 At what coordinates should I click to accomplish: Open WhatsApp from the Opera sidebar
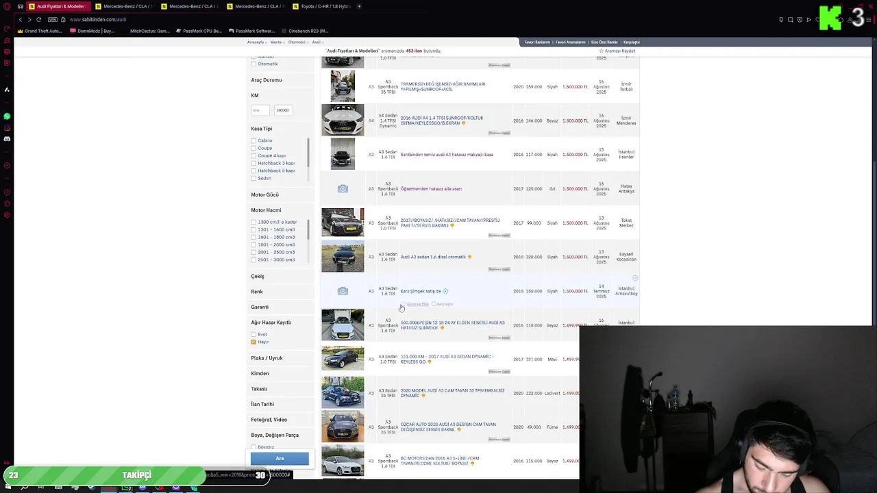click(7, 116)
